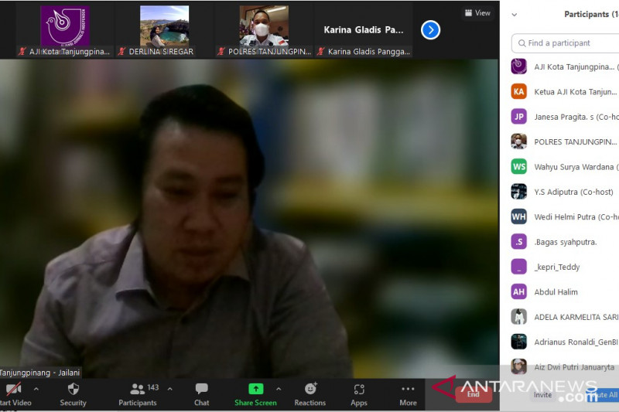The image size is (619, 412).
Task: Expand video options caret beside Start Video
Action: point(36,389)
